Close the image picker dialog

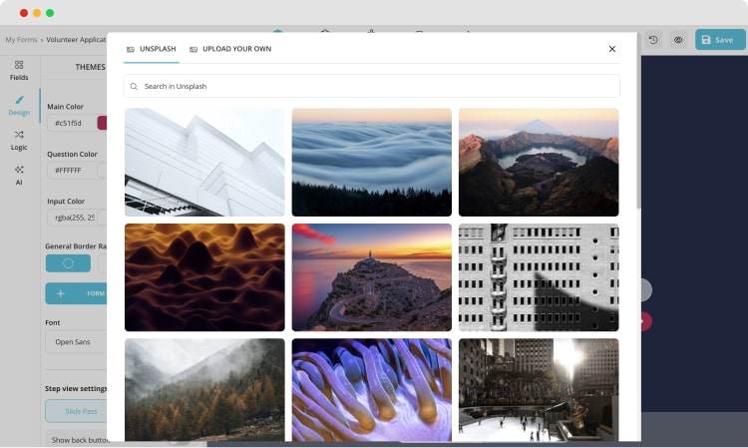click(612, 49)
